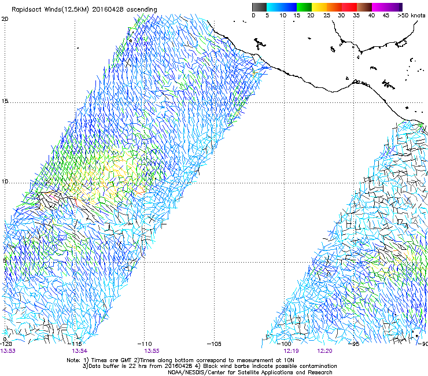
Task: Click the latitude label '15' on left axis
Action: pos(5,101)
